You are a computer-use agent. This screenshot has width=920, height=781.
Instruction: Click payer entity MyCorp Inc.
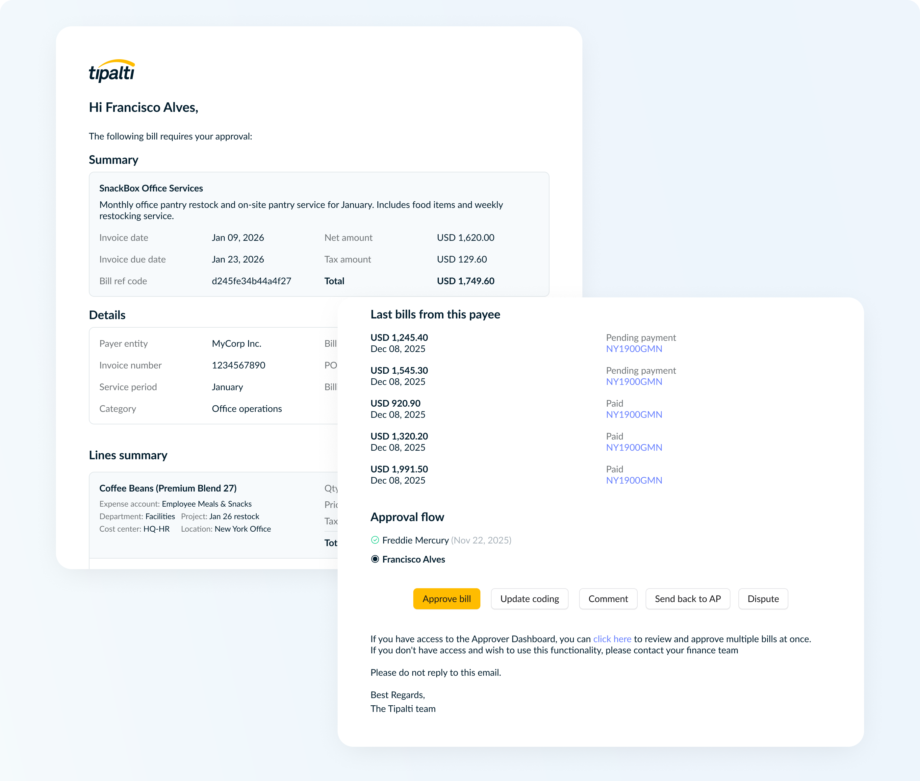click(x=237, y=343)
